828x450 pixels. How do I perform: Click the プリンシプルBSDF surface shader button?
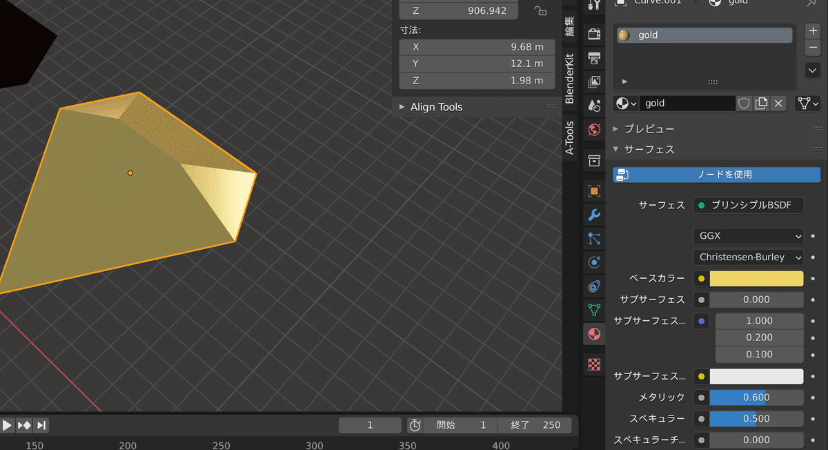749,205
